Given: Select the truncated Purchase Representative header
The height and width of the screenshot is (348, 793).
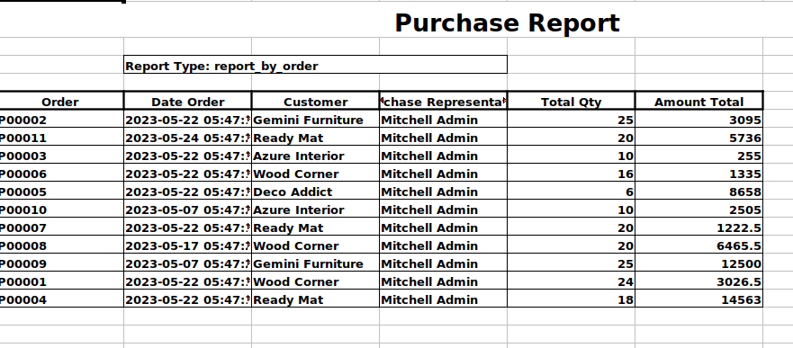Looking at the screenshot, I should tap(443, 101).
